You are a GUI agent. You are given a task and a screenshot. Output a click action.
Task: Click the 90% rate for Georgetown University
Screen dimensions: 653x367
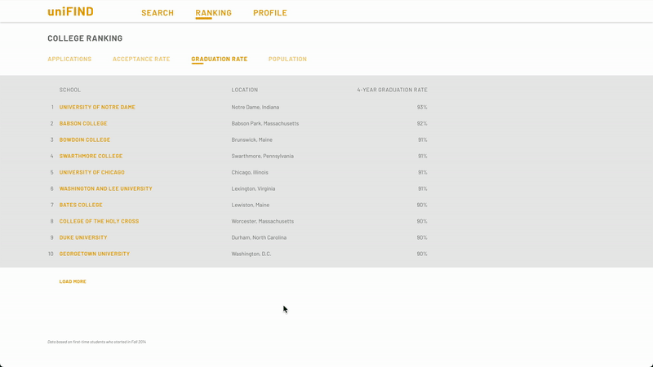(x=422, y=254)
